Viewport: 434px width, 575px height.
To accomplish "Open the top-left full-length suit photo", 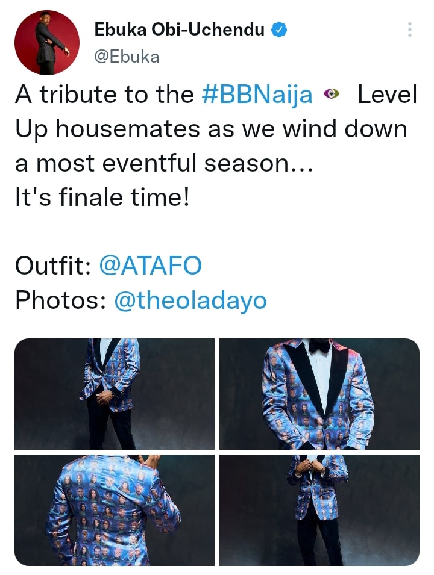I will coord(115,394).
